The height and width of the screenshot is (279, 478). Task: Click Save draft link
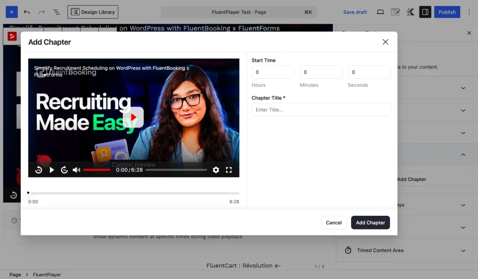(x=355, y=12)
